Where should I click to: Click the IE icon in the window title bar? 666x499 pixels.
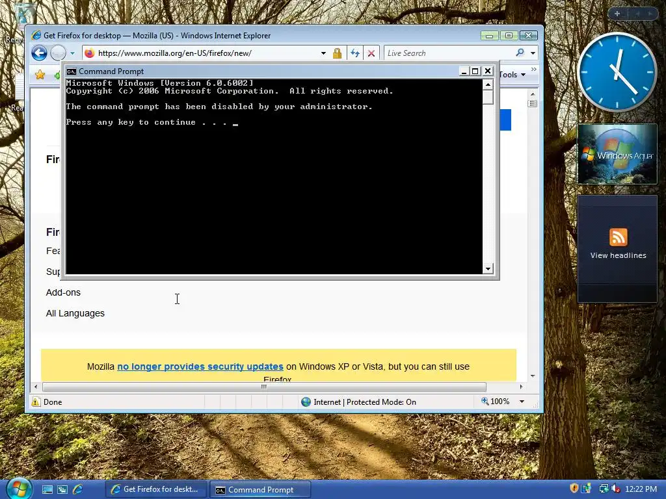tap(36, 36)
